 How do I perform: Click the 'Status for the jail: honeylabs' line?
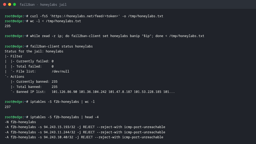[x=34, y=51]
